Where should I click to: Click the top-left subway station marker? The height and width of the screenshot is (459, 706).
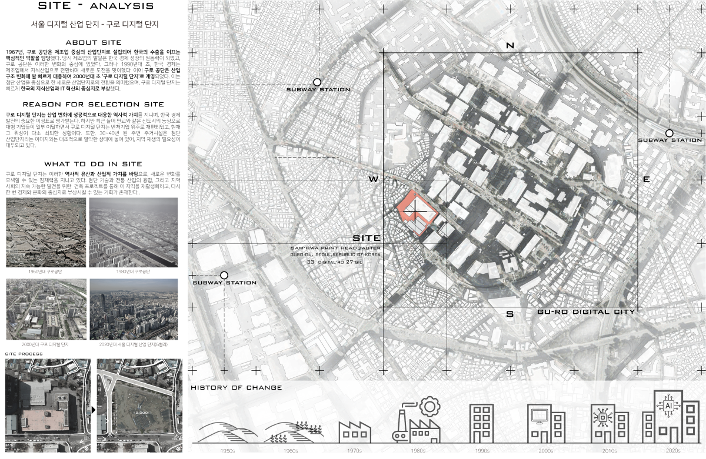[x=317, y=83]
